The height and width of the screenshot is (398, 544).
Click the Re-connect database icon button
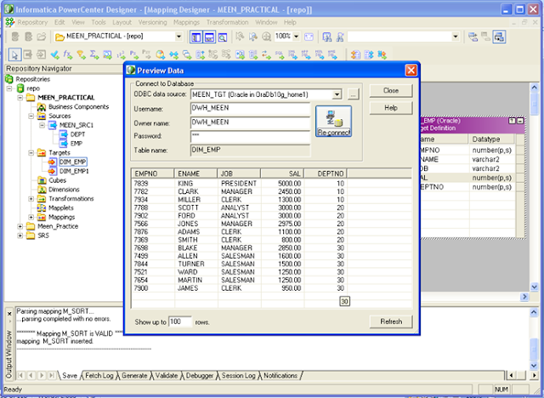click(x=333, y=121)
